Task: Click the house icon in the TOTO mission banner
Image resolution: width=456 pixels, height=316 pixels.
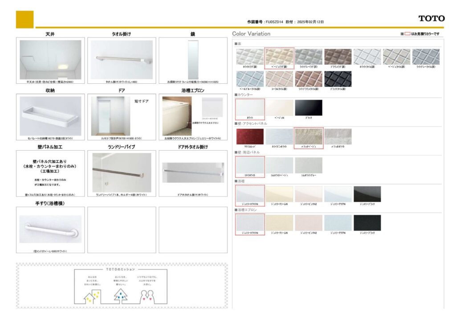Action: pyautogui.click(x=90, y=295)
